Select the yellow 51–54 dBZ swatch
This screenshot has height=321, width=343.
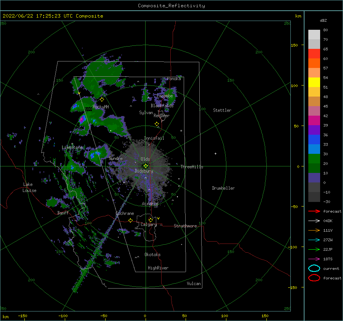coord(314,82)
